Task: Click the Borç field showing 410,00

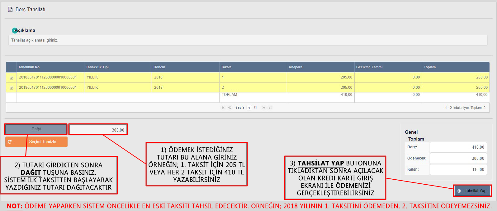Action: (x=458, y=147)
